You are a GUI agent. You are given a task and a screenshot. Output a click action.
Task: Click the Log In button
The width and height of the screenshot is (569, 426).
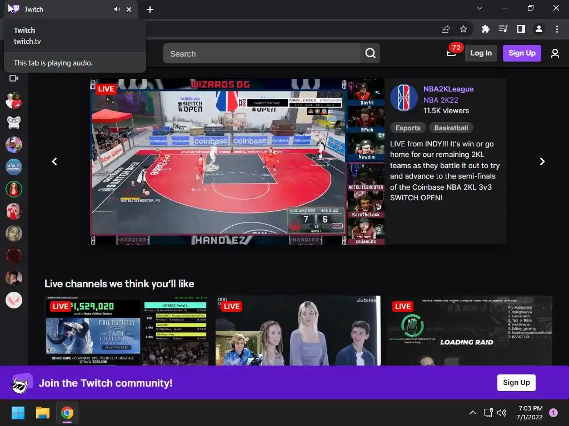point(481,53)
